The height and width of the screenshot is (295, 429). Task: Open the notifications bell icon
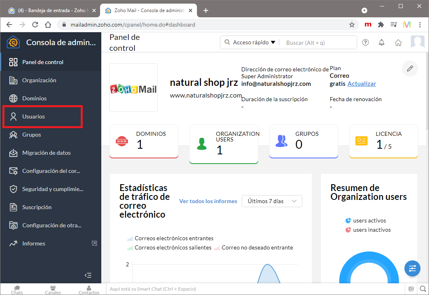pyautogui.click(x=381, y=42)
